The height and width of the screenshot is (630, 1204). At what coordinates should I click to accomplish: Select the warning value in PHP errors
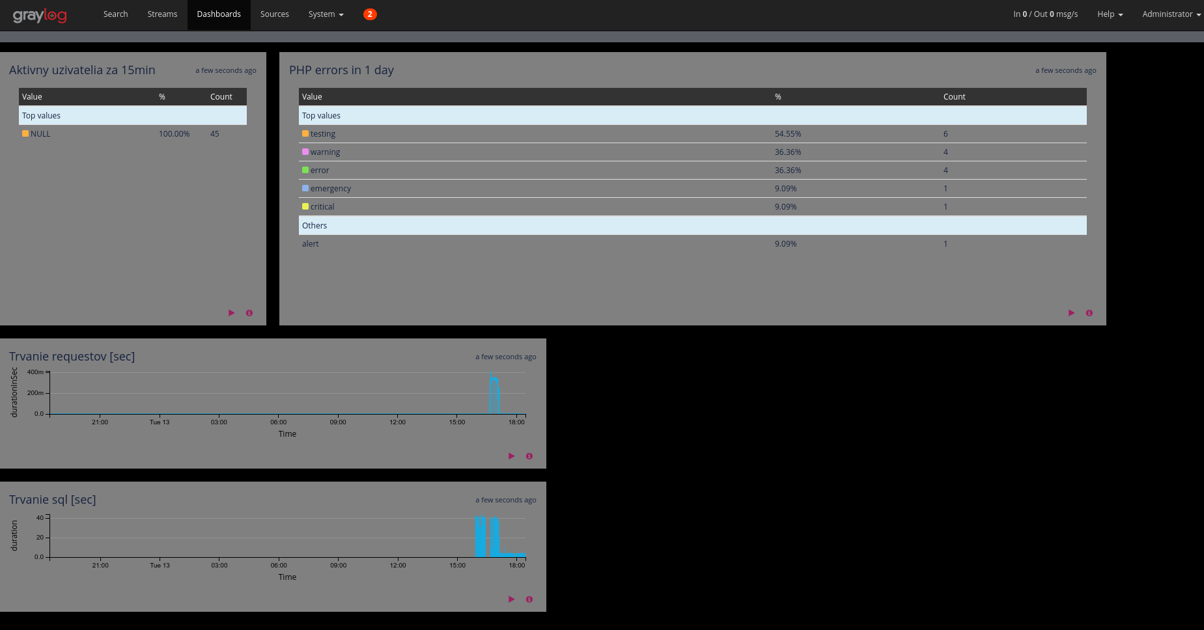[326, 152]
